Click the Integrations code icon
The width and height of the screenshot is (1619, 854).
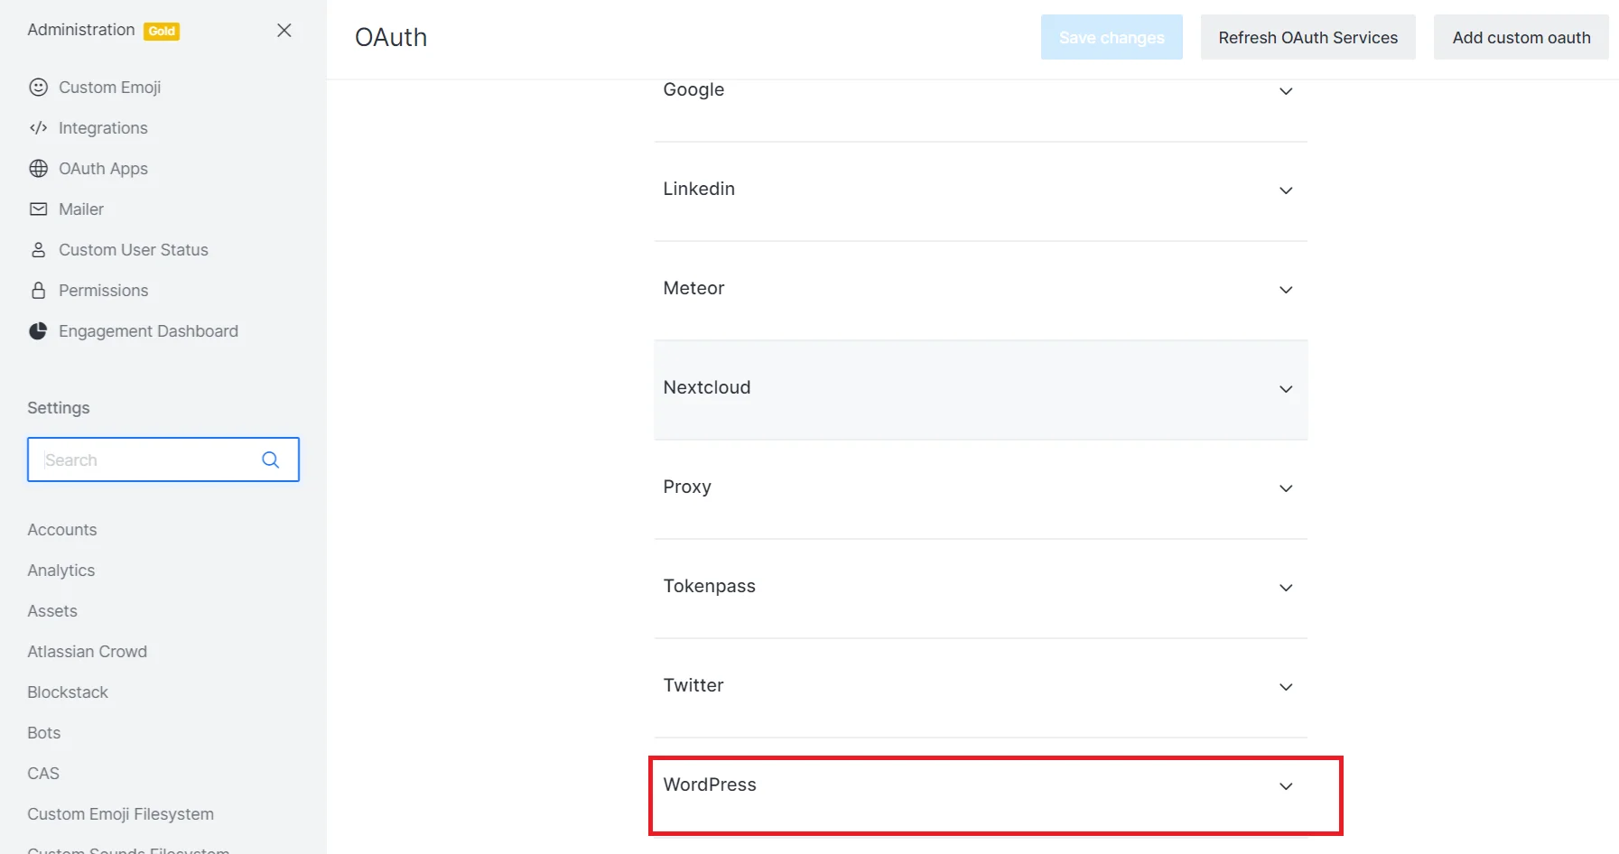38,127
